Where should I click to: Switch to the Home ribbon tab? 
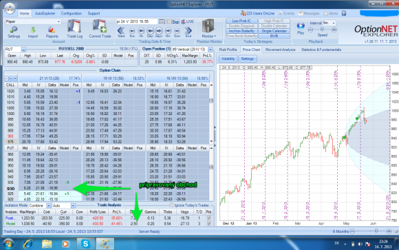click(x=25, y=14)
